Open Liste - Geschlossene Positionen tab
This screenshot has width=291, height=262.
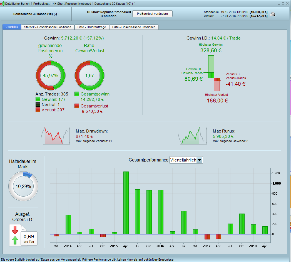[134, 27]
